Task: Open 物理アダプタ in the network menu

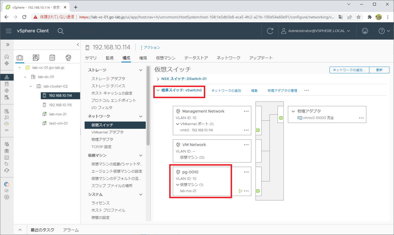Action: (x=102, y=139)
